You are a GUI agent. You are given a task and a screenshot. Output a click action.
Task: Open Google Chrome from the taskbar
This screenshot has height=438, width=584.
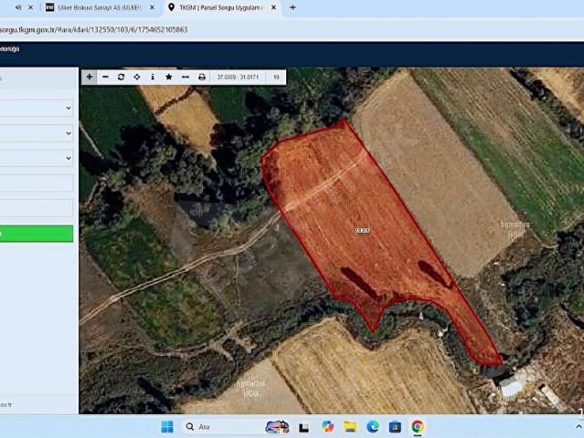[x=418, y=427]
